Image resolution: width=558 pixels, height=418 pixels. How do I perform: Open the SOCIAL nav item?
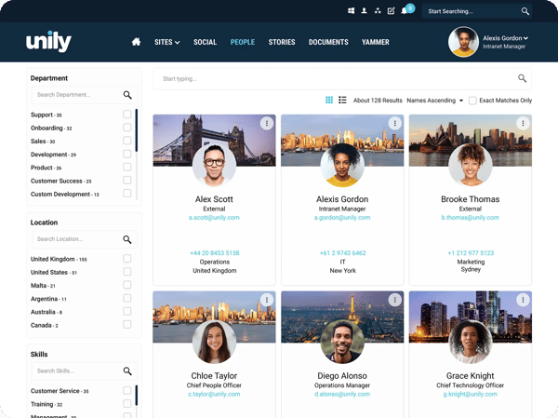tap(205, 42)
